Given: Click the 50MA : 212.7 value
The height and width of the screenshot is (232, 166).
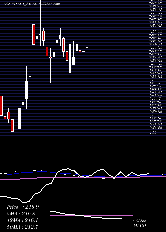Looking at the screenshot, I should pos(23,227).
